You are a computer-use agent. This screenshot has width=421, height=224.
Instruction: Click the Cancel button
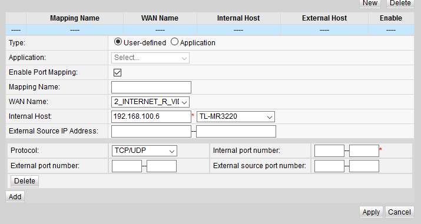pyautogui.click(x=400, y=212)
